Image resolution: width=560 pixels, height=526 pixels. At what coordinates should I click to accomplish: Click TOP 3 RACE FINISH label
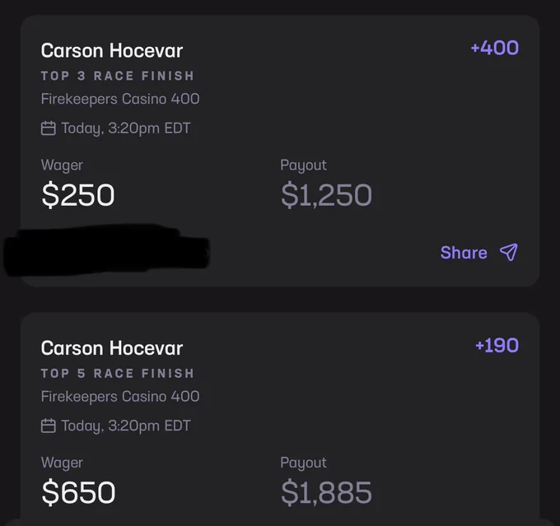click(118, 76)
